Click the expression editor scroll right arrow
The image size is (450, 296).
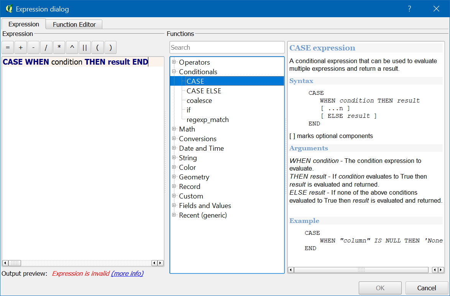tap(161, 263)
